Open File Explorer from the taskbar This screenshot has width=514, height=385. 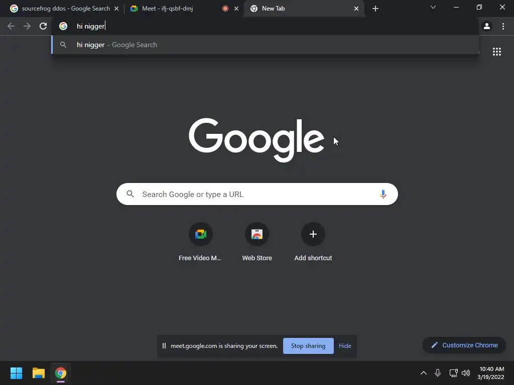coord(38,373)
